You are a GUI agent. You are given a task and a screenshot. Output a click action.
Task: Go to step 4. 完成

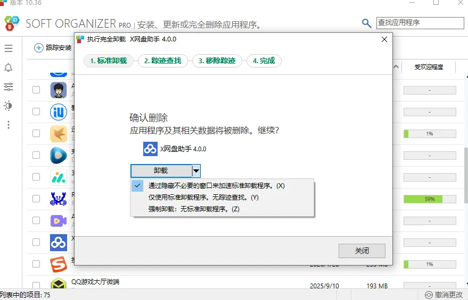pyautogui.click(x=264, y=61)
